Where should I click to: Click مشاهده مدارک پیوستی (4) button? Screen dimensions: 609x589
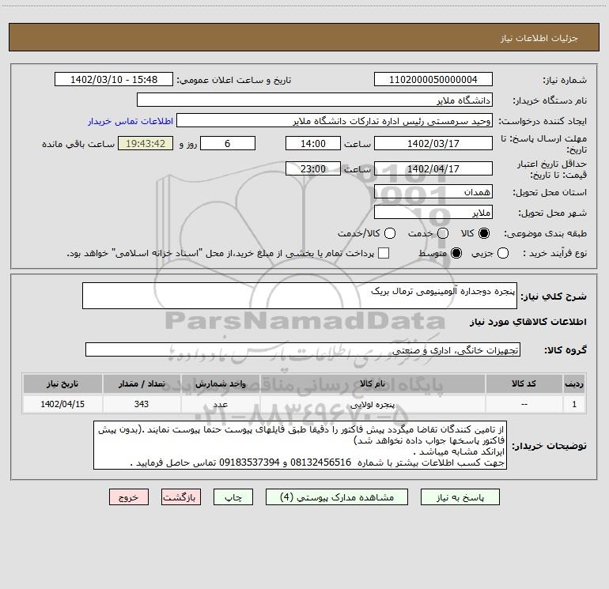pos(337,497)
